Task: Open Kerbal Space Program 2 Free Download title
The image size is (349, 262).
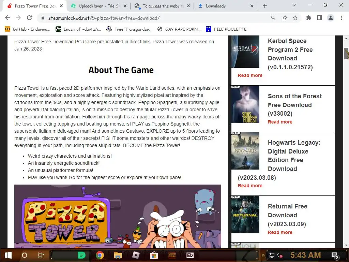Action: tap(290, 54)
